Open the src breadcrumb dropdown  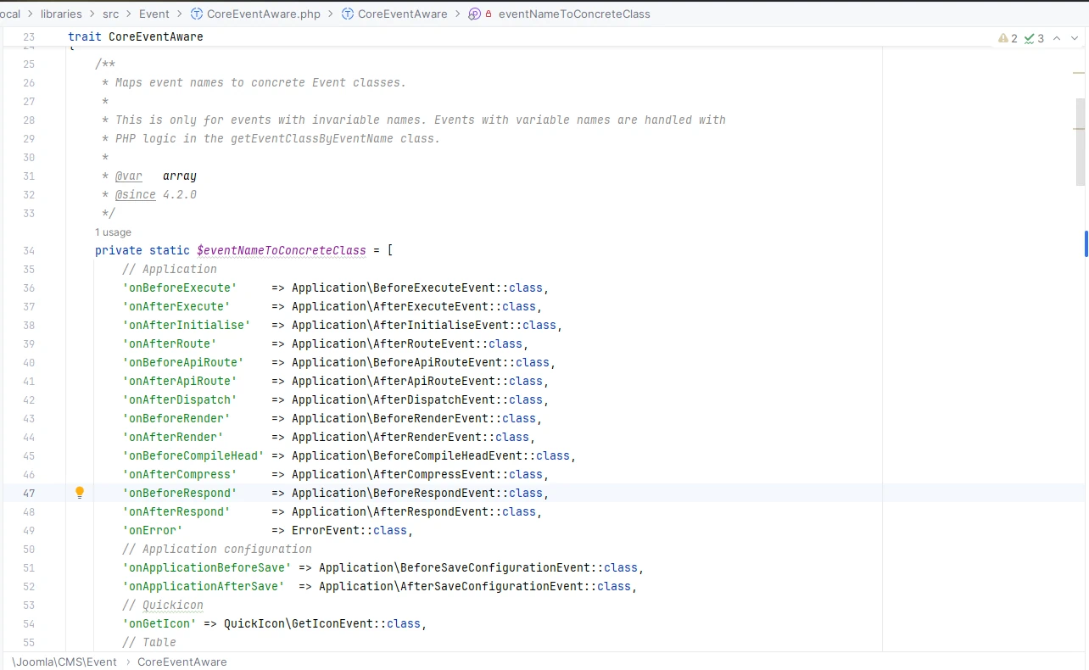pos(110,14)
